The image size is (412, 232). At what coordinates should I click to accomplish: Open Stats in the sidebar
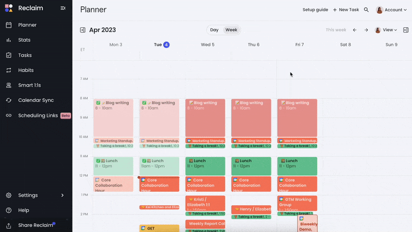coord(24,40)
